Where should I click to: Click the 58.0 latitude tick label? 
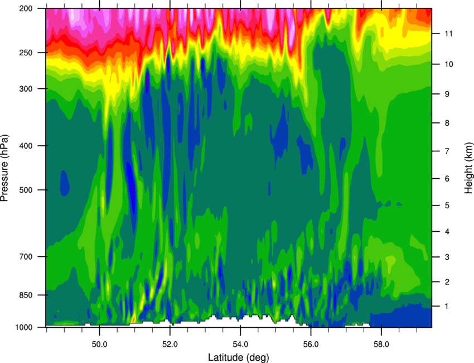tap(381, 344)
